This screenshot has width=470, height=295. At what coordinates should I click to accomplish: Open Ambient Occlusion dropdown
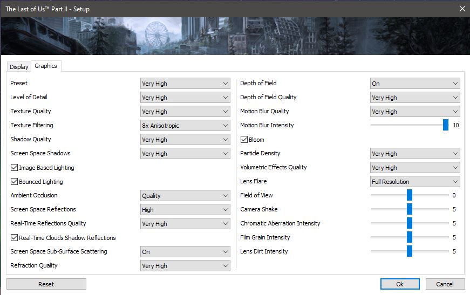tap(185, 196)
